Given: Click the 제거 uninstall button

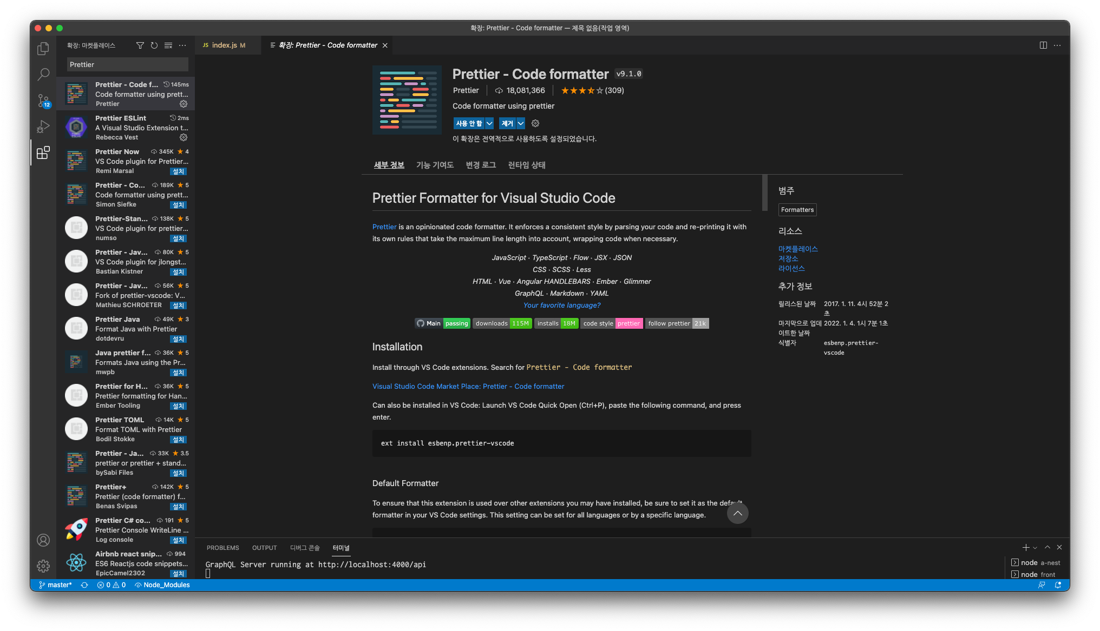Looking at the screenshot, I should (507, 123).
